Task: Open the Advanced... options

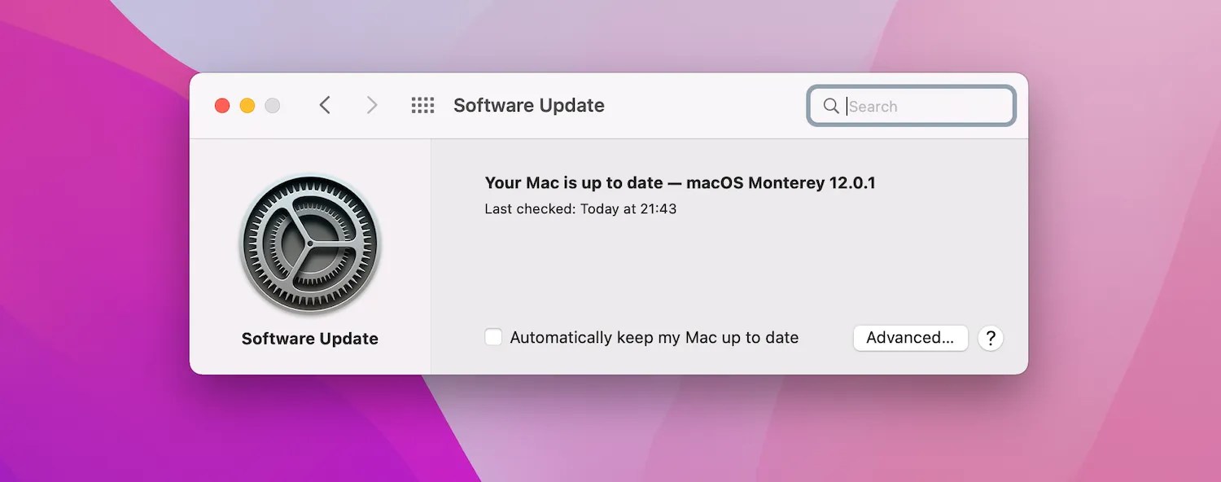Action: pos(910,338)
